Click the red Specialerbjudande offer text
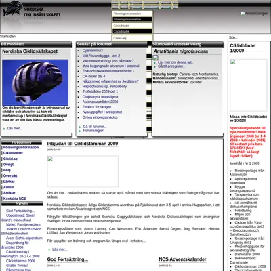Viewport: 271px width, 271px height. (248, 142)
